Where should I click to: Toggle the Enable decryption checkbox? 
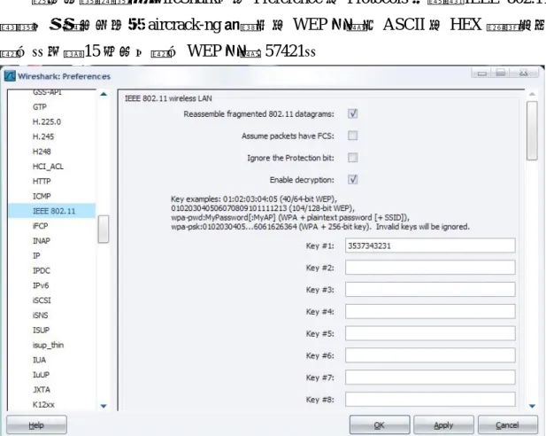[353, 180]
